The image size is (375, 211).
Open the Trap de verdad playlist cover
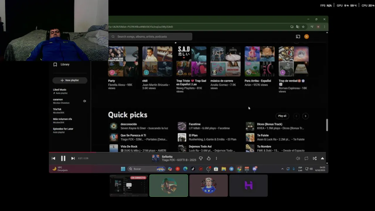294,62
